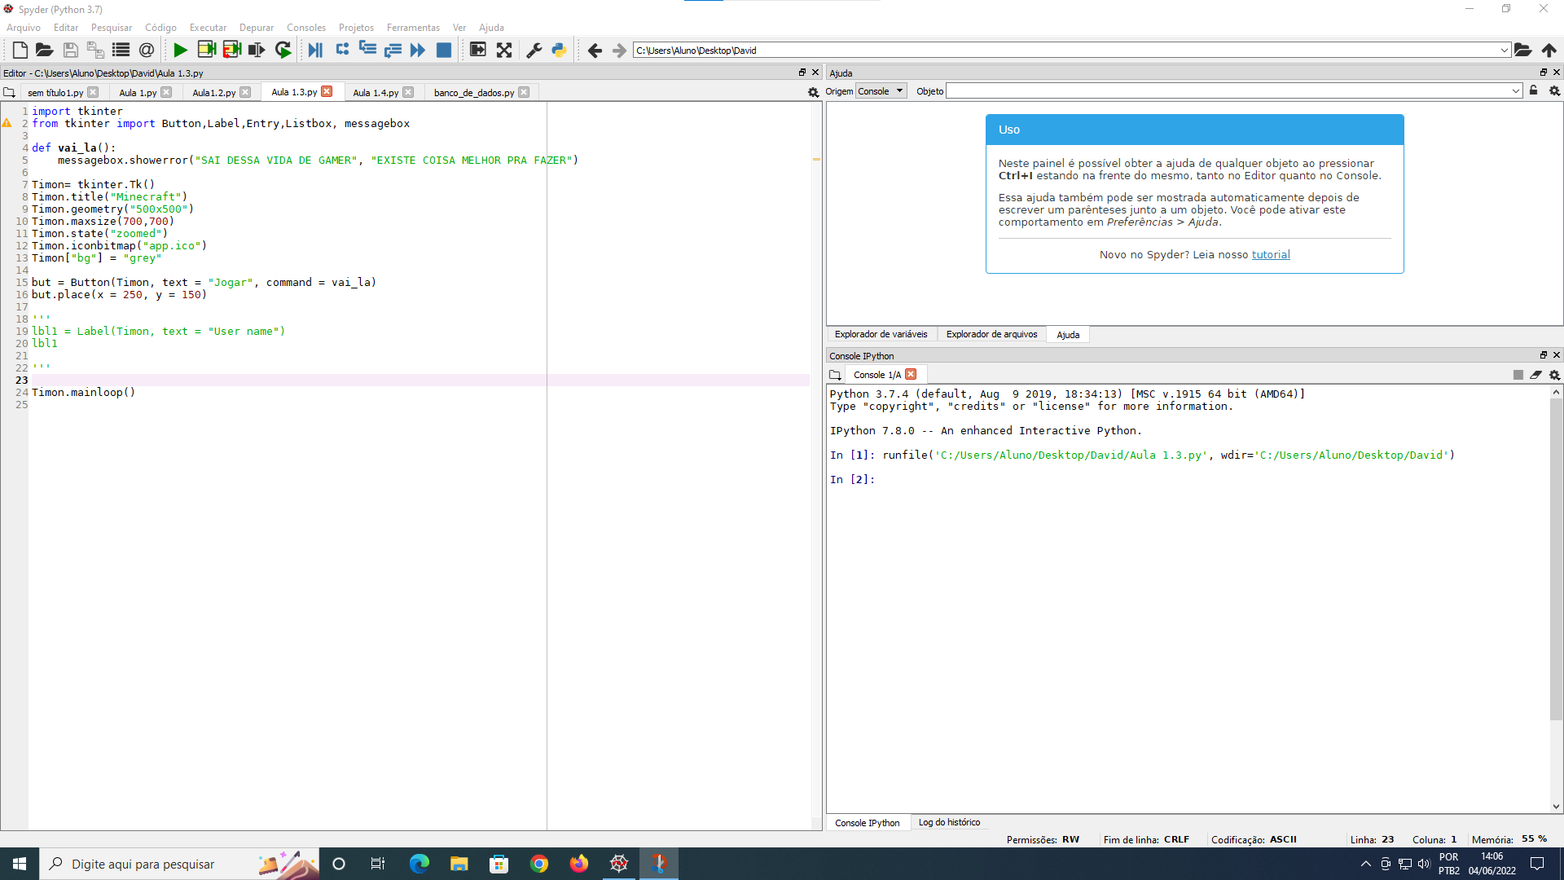The height and width of the screenshot is (880, 1564).
Task: Open the Origem Console dropdown
Action: click(x=881, y=91)
